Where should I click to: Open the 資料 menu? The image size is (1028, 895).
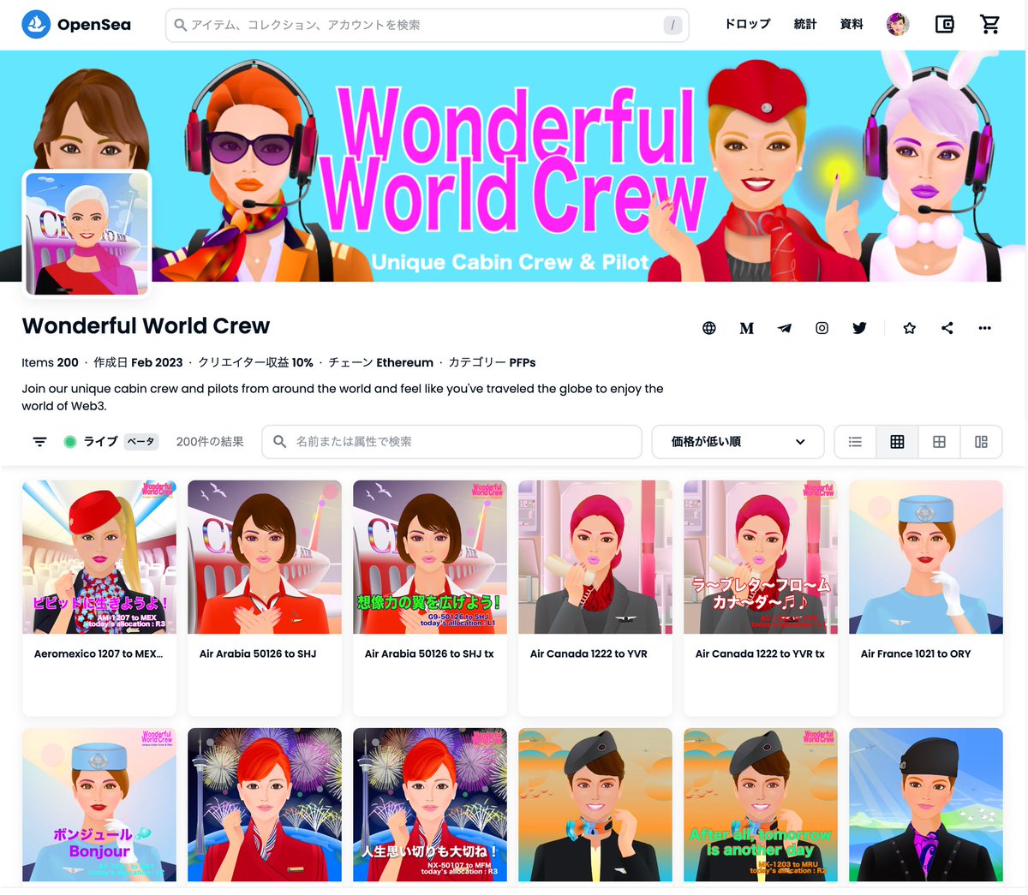[x=852, y=24]
